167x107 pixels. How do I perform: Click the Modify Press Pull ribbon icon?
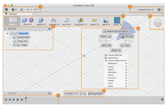point(41,20)
